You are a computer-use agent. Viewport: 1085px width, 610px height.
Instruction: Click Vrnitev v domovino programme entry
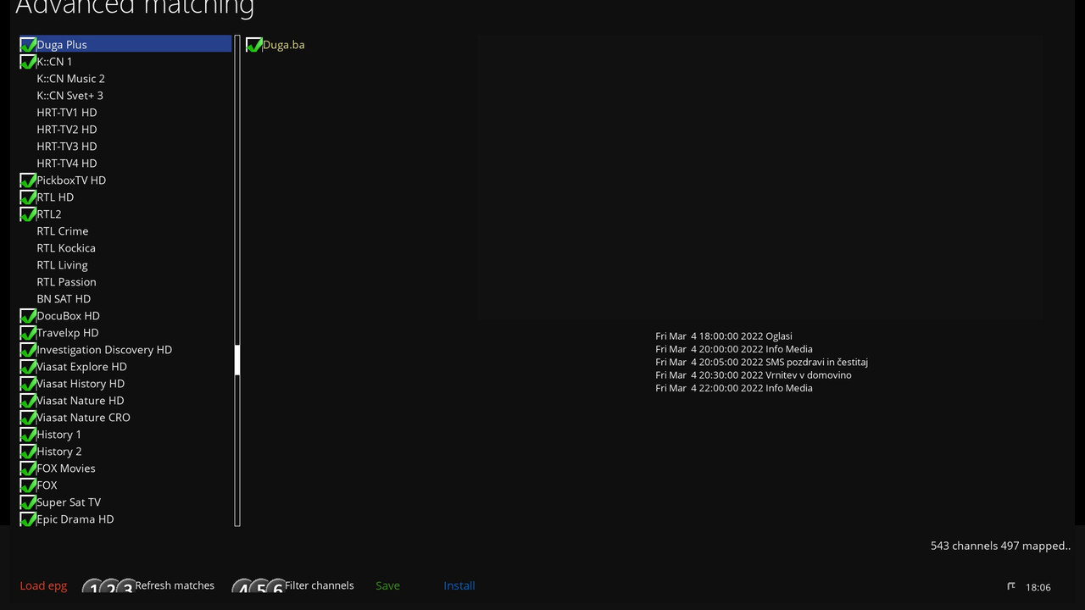pos(754,374)
